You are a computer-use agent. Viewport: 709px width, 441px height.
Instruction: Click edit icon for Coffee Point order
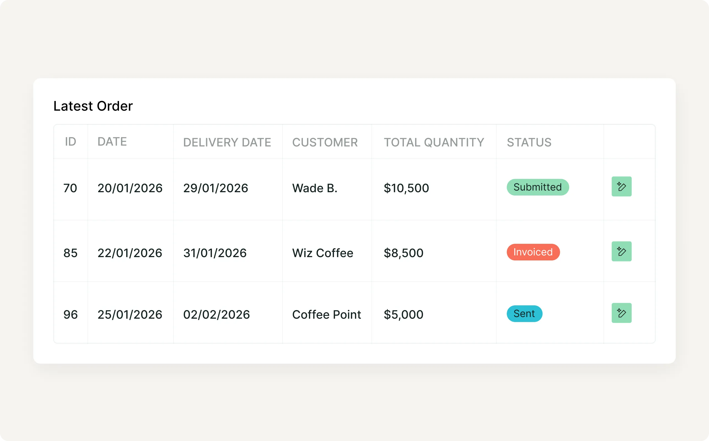pyautogui.click(x=621, y=313)
